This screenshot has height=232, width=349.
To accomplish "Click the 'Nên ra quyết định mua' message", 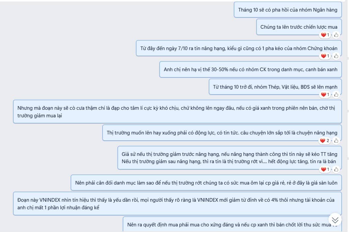I will 232,224.
